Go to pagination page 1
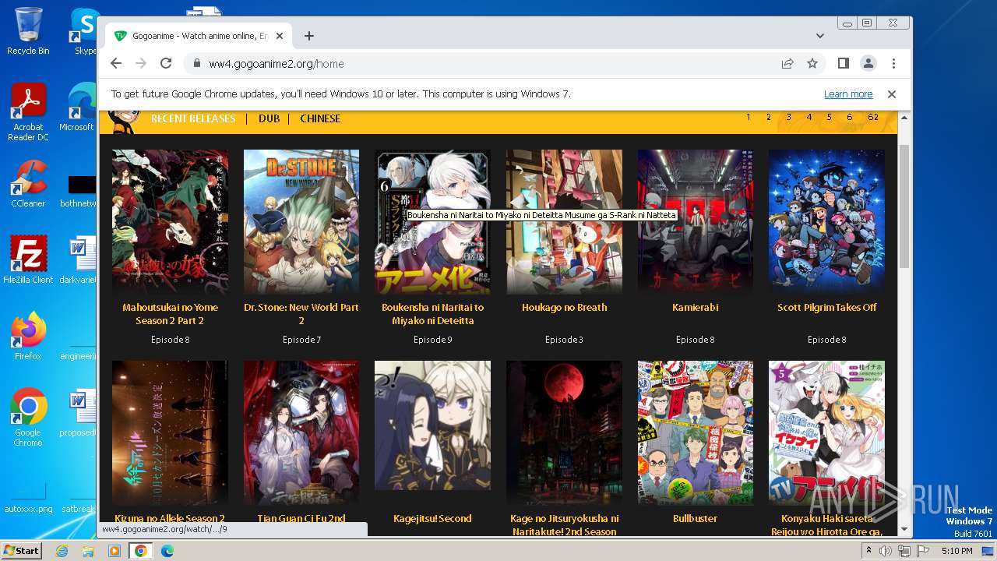997x561 pixels. coord(749,117)
